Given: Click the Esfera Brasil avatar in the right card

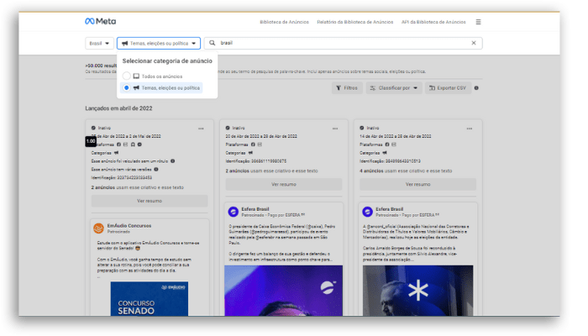Looking at the screenshot, I should tap(368, 212).
